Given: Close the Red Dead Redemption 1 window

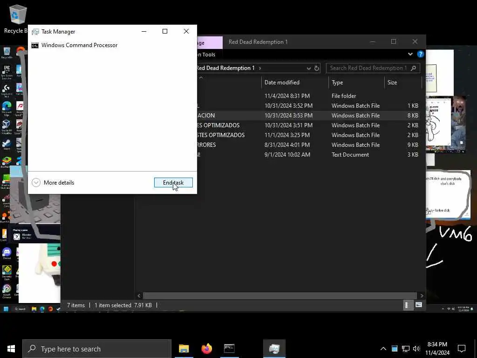Looking at the screenshot, I should point(415,41).
